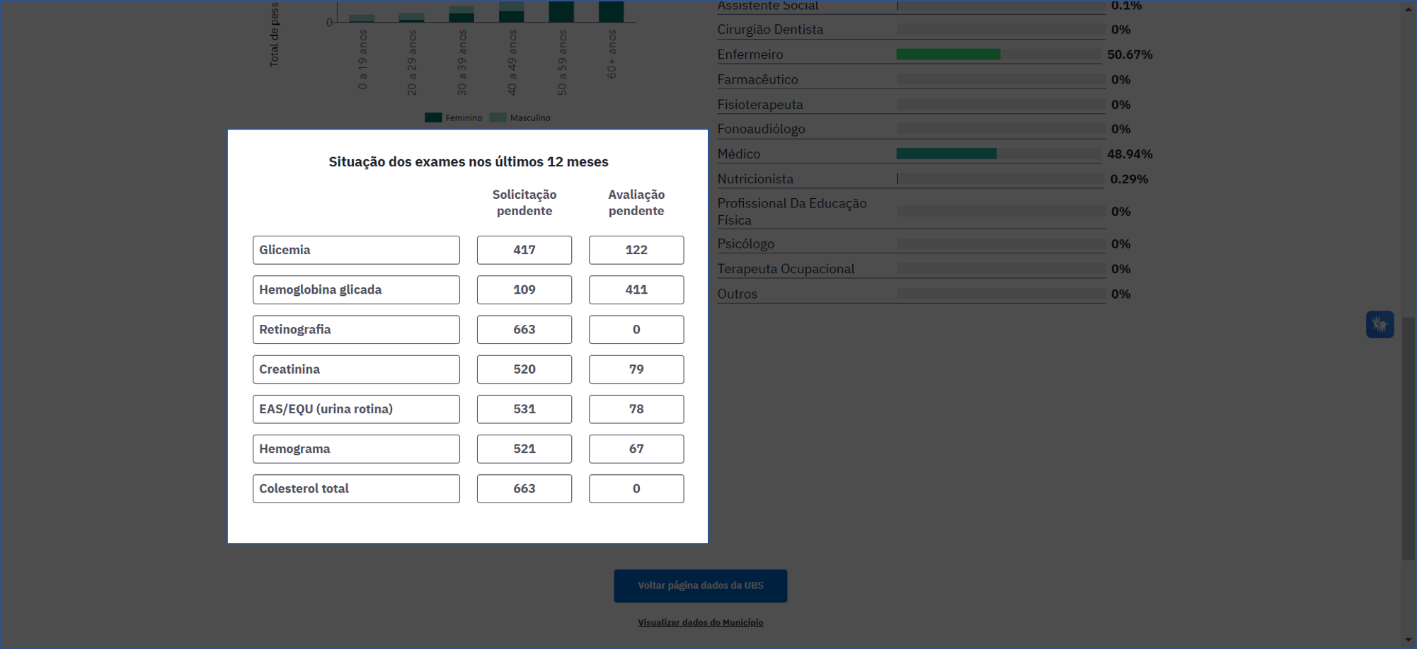Screen dimensions: 1417x649
Task: Click the Fonoaudiólogo label
Action: click(761, 129)
